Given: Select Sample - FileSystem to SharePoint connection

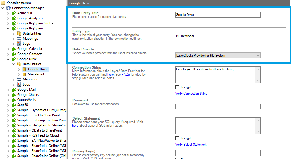Looking at the screenshot, I should click(x=41, y=125).
